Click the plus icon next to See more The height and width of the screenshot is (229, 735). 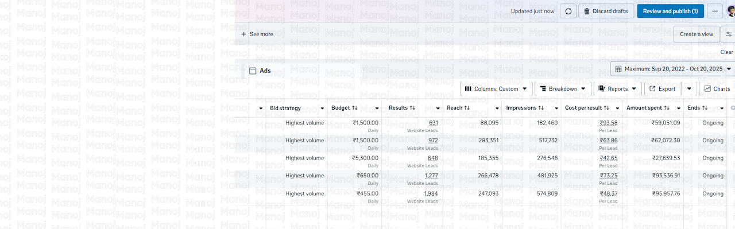coord(243,34)
